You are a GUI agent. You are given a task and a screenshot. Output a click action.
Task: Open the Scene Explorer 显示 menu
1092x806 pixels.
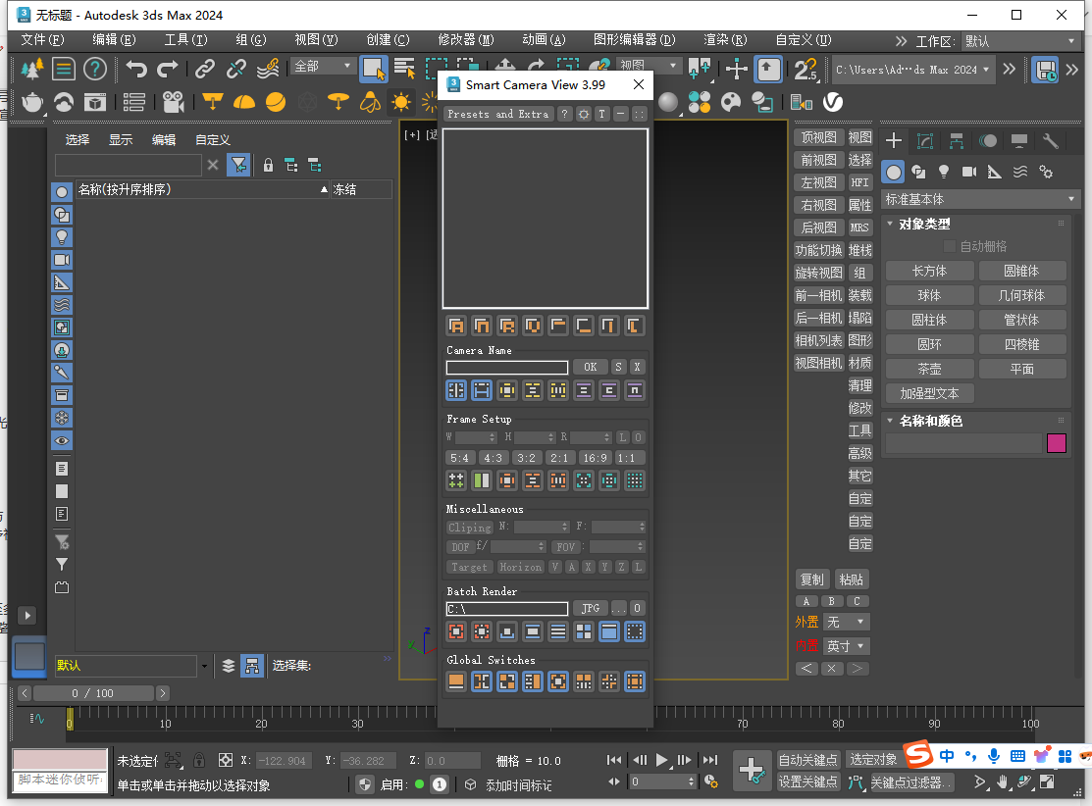pos(121,140)
